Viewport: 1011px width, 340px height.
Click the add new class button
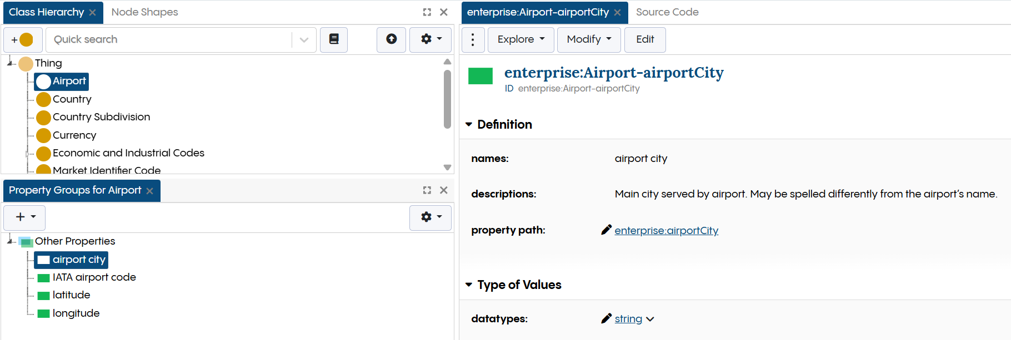tap(23, 40)
